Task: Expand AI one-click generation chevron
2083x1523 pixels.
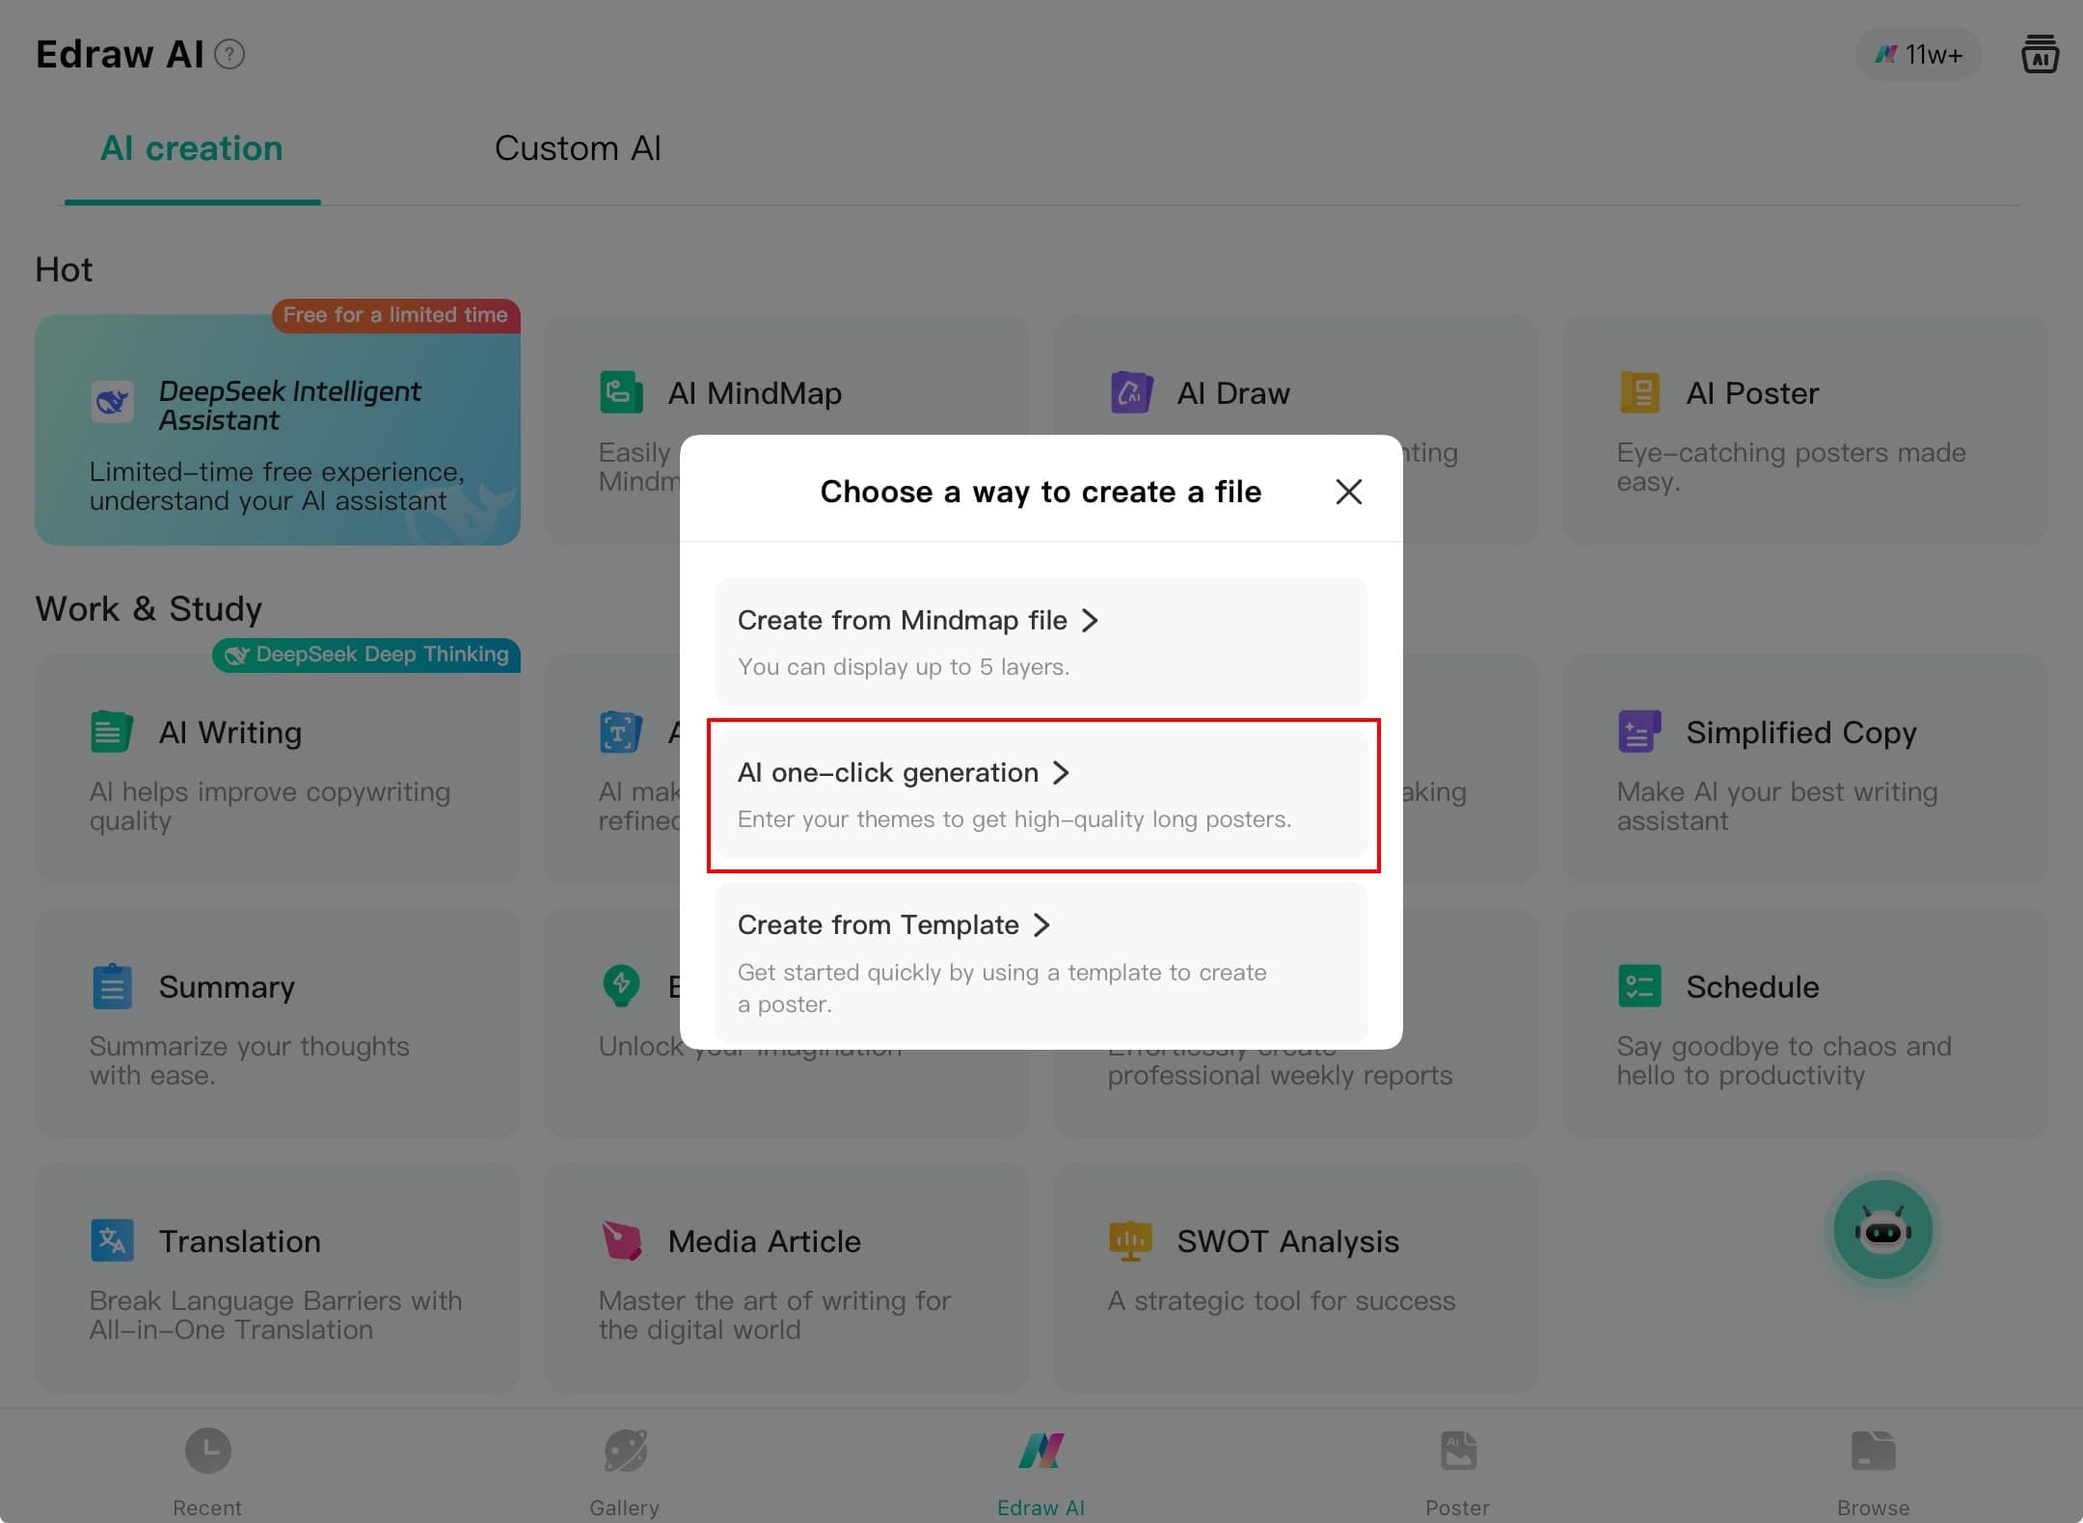Action: tap(1061, 772)
